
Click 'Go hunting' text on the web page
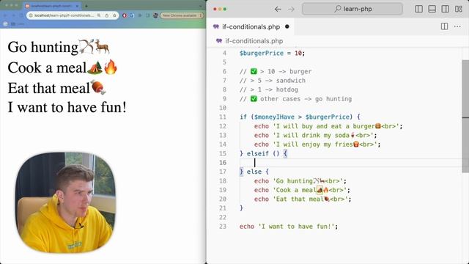[x=43, y=47]
